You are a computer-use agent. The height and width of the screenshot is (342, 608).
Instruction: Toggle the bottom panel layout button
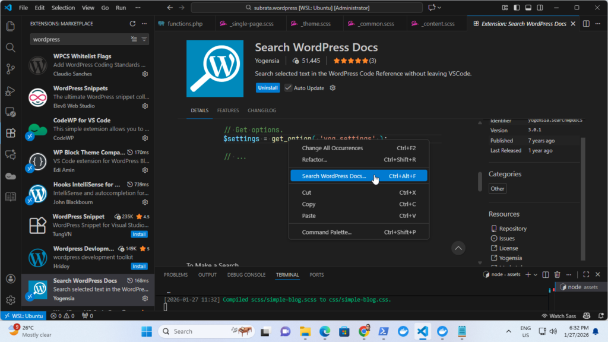click(x=528, y=8)
